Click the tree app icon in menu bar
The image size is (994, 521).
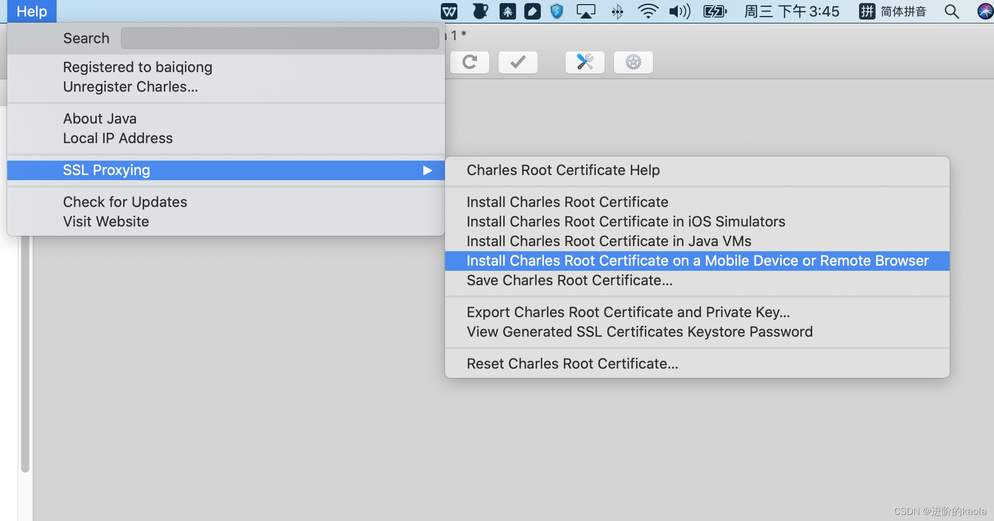tap(508, 11)
